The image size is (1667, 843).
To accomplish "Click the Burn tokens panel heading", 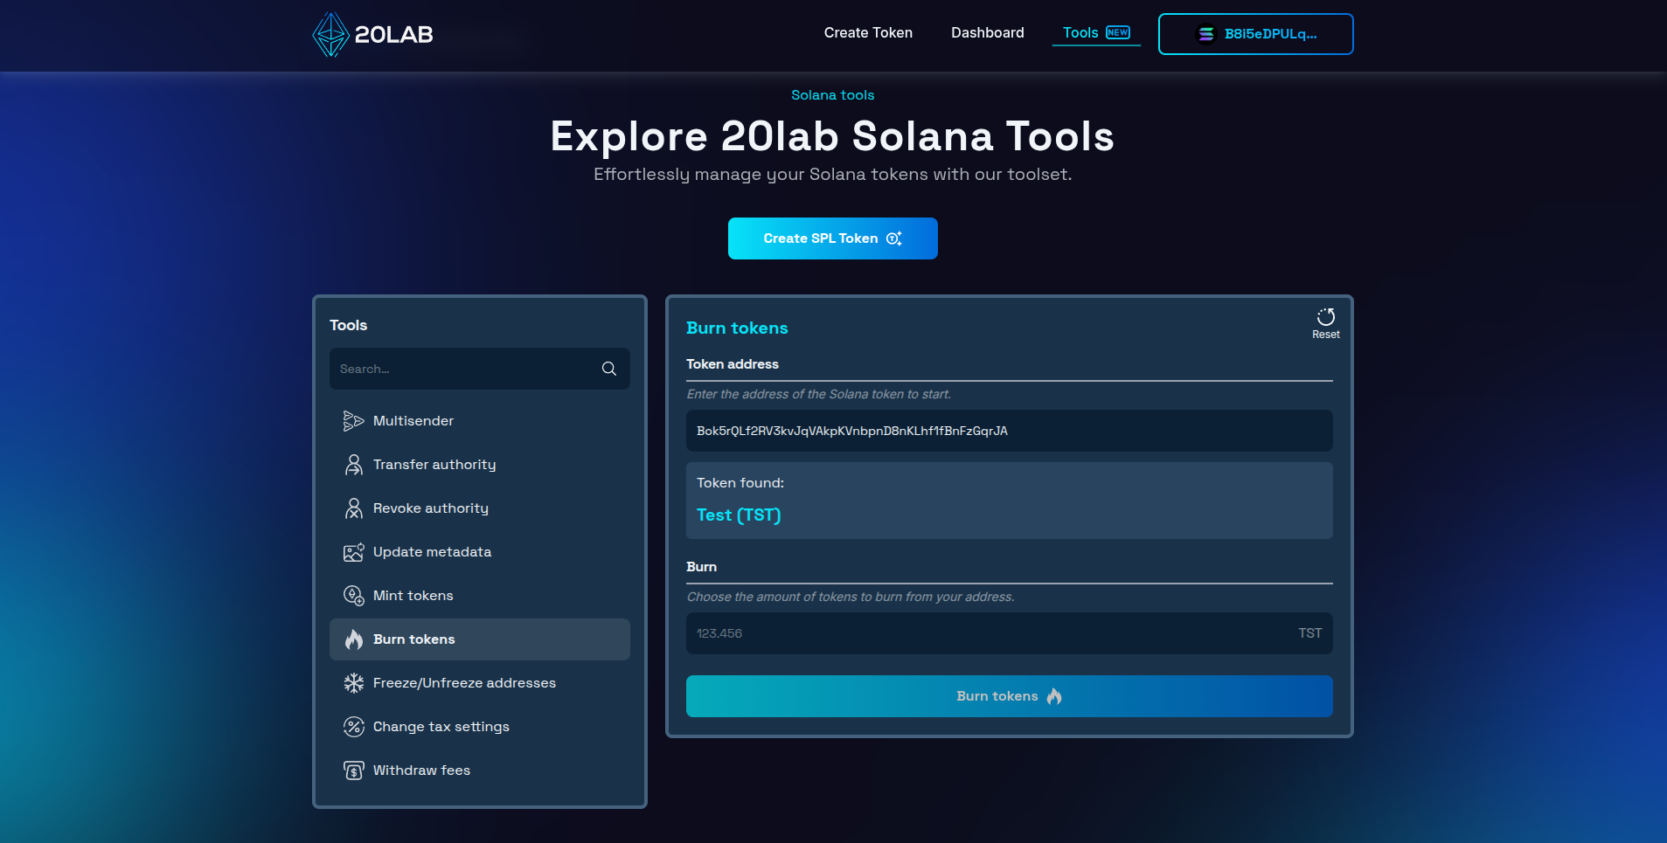I will (x=737, y=328).
